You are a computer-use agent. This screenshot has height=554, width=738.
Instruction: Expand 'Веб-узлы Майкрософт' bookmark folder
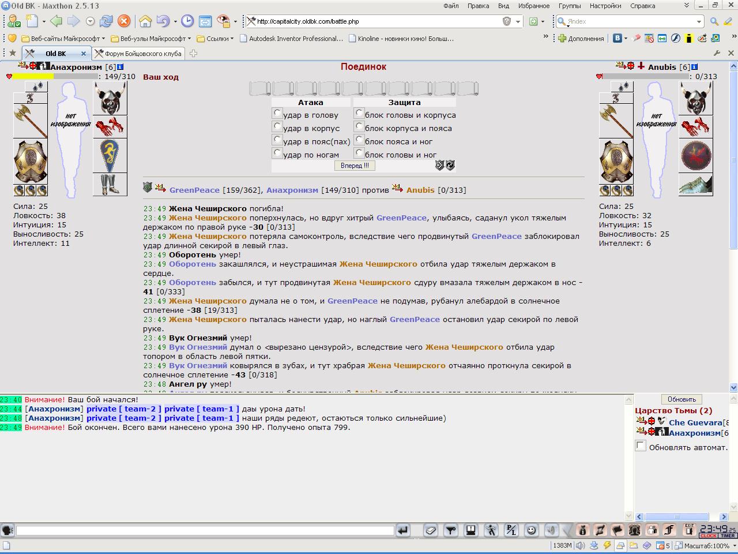(x=151, y=39)
